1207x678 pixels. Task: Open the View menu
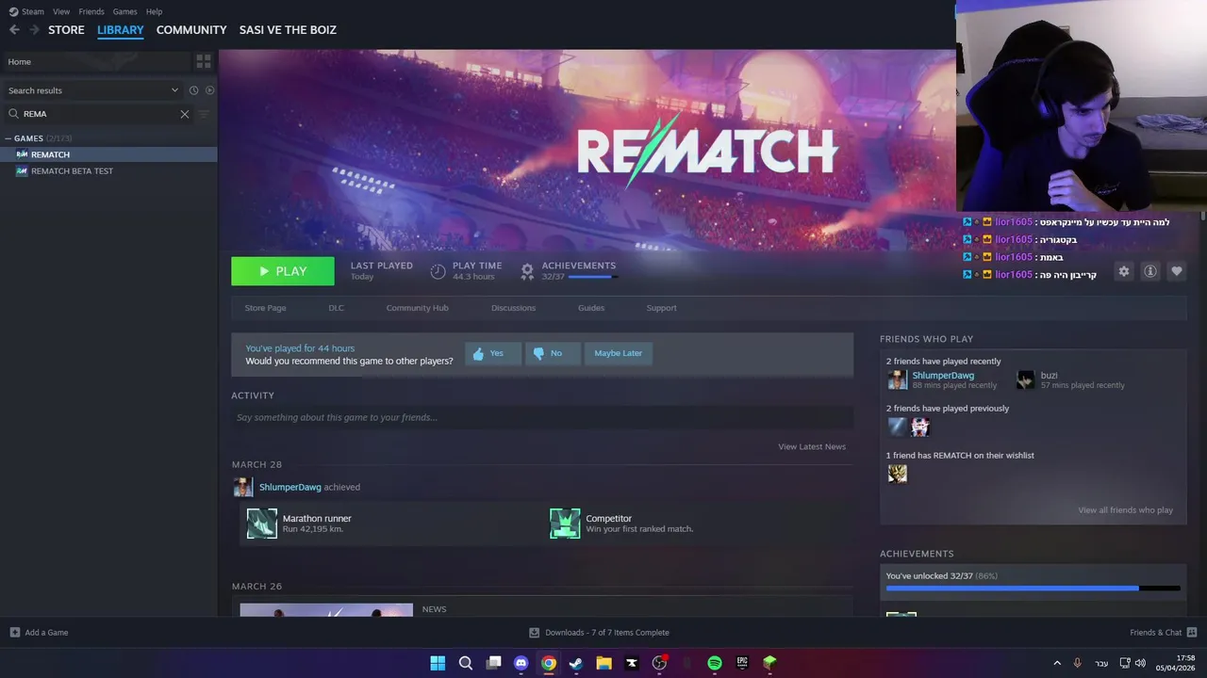tap(61, 11)
